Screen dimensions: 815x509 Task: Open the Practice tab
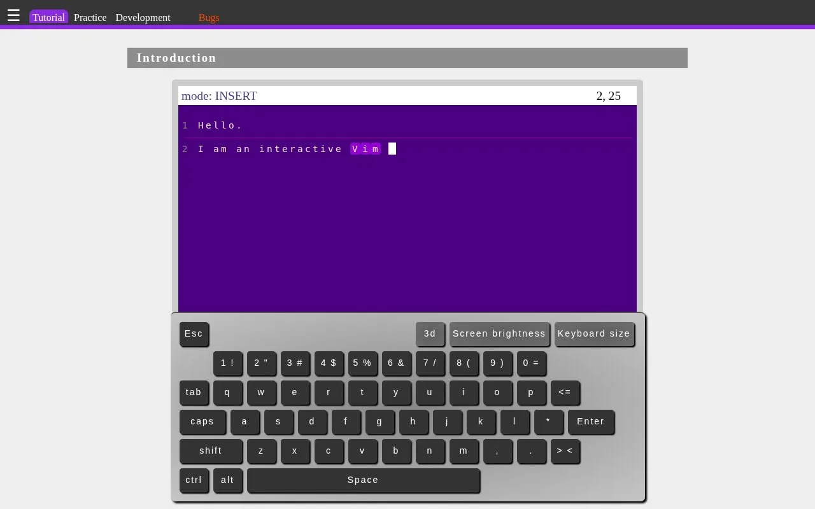[x=90, y=17]
